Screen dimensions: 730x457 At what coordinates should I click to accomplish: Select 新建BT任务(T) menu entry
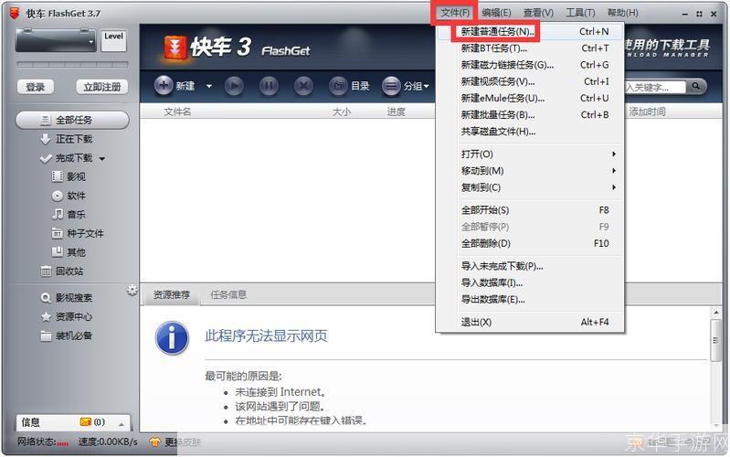pyautogui.click(x=493, y=48)
